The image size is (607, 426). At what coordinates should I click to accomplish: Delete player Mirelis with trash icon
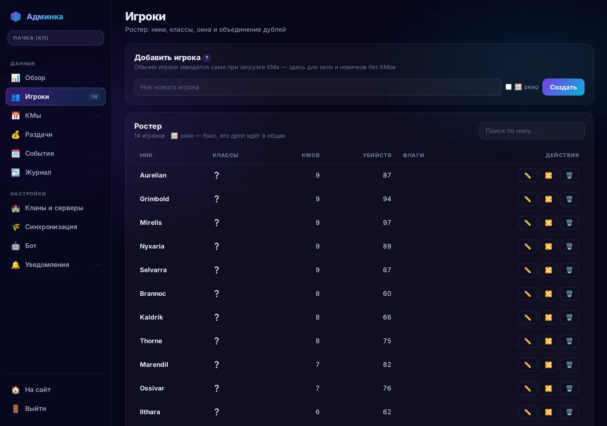point(569,223)
